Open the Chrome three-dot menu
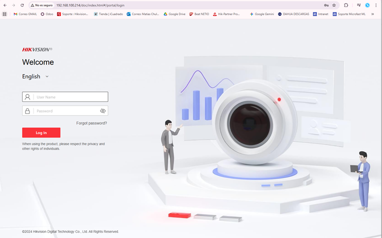 click(376, 5)
